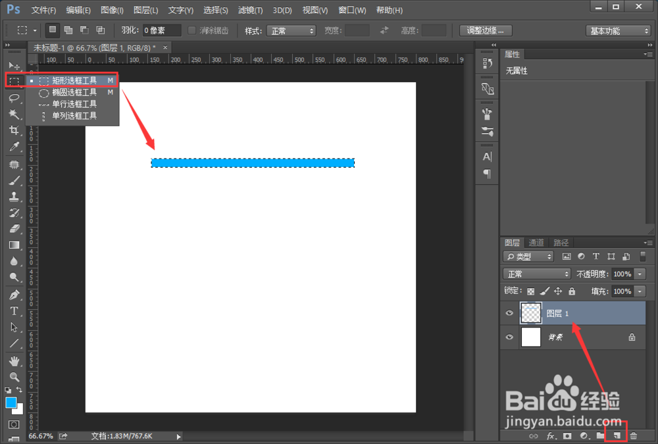658x444 pixels.
Task: Open the 不透明度 opacity slider arrow
Action: pos(640,274)
